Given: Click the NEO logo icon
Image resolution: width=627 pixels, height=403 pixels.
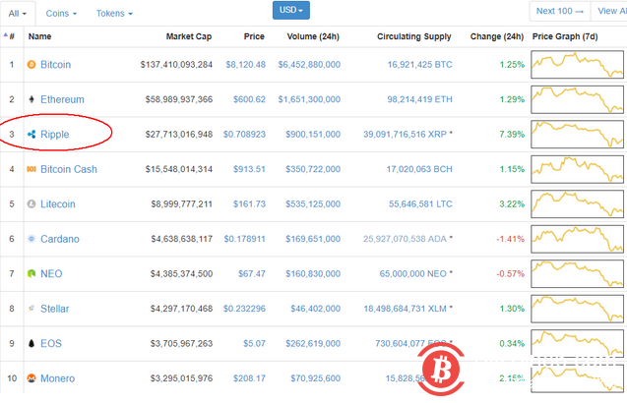Looking at the screenshot, I should pos(31,273).
